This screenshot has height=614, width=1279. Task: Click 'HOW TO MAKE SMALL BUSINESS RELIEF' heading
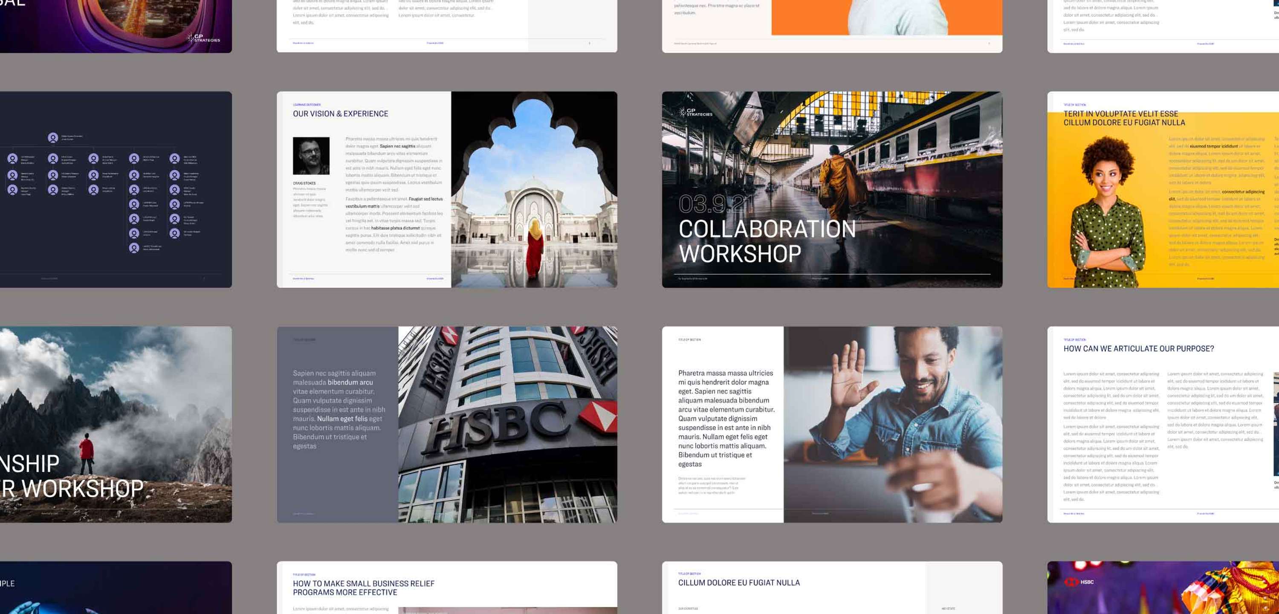click(x=363, y=584)
